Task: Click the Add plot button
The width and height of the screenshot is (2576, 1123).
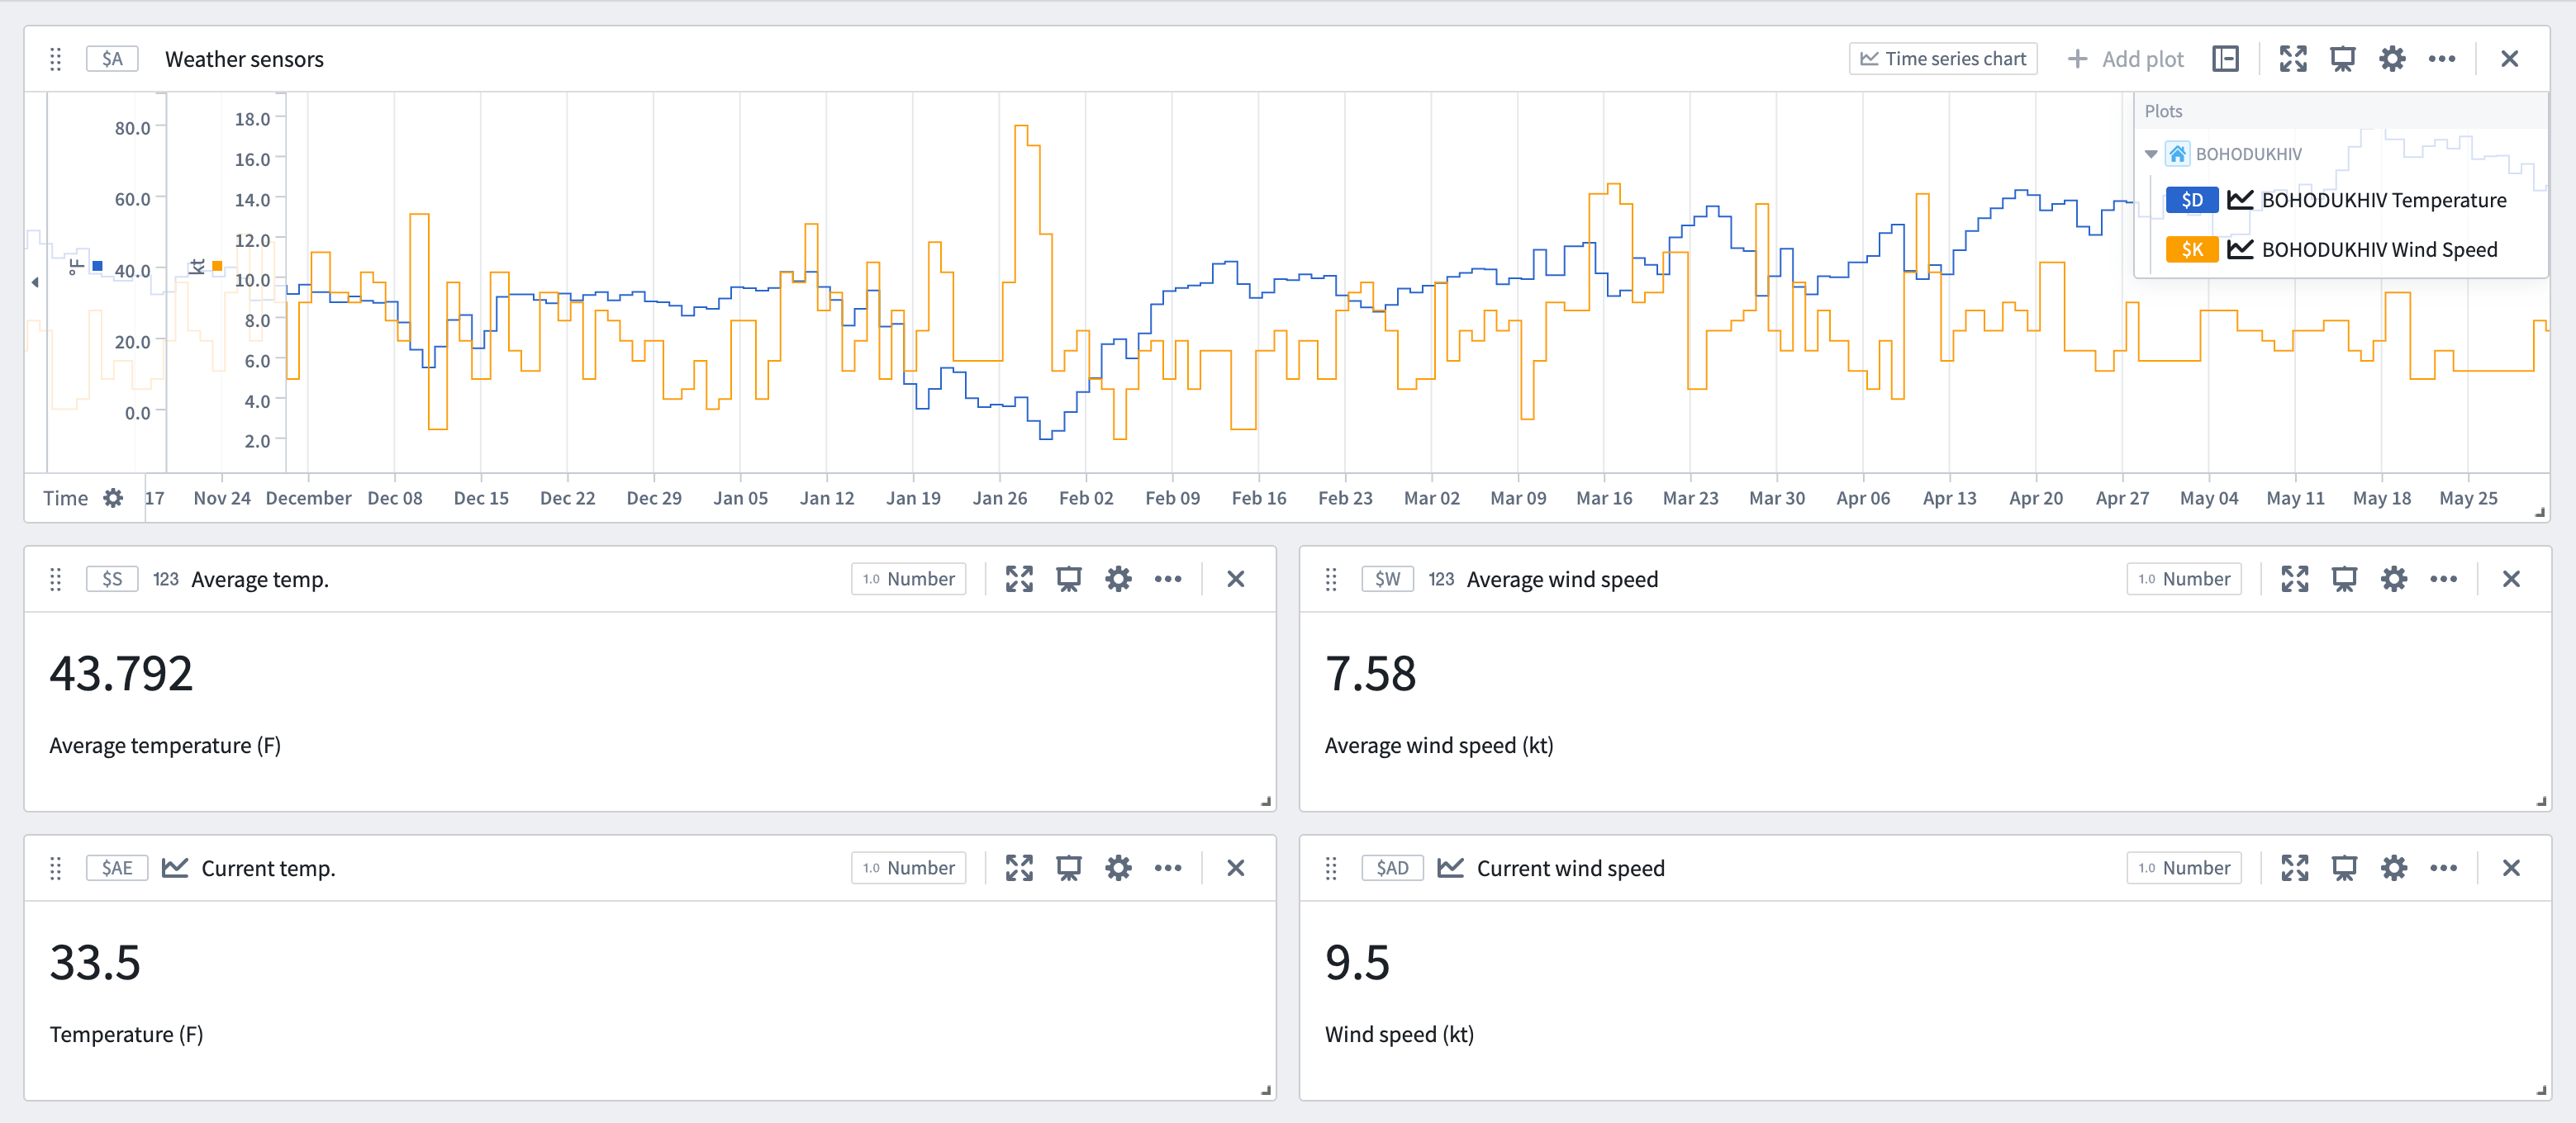Action: [x=2125, y=59]
